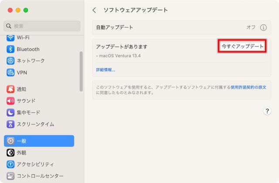Click the ネットワーク globe icon
Image resolution: width=279 pixels, height=183 pixels.
pyautogui.click(x=10, y=61)
